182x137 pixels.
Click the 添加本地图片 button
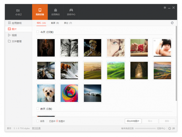pyautogui.click(x=133, y=121)
